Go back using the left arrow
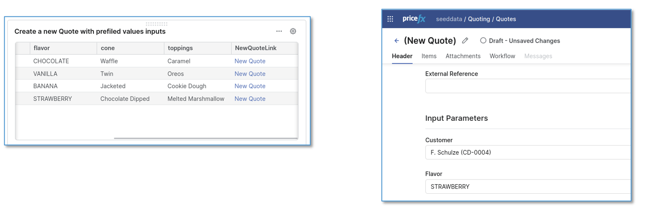 tap(396, 41)
